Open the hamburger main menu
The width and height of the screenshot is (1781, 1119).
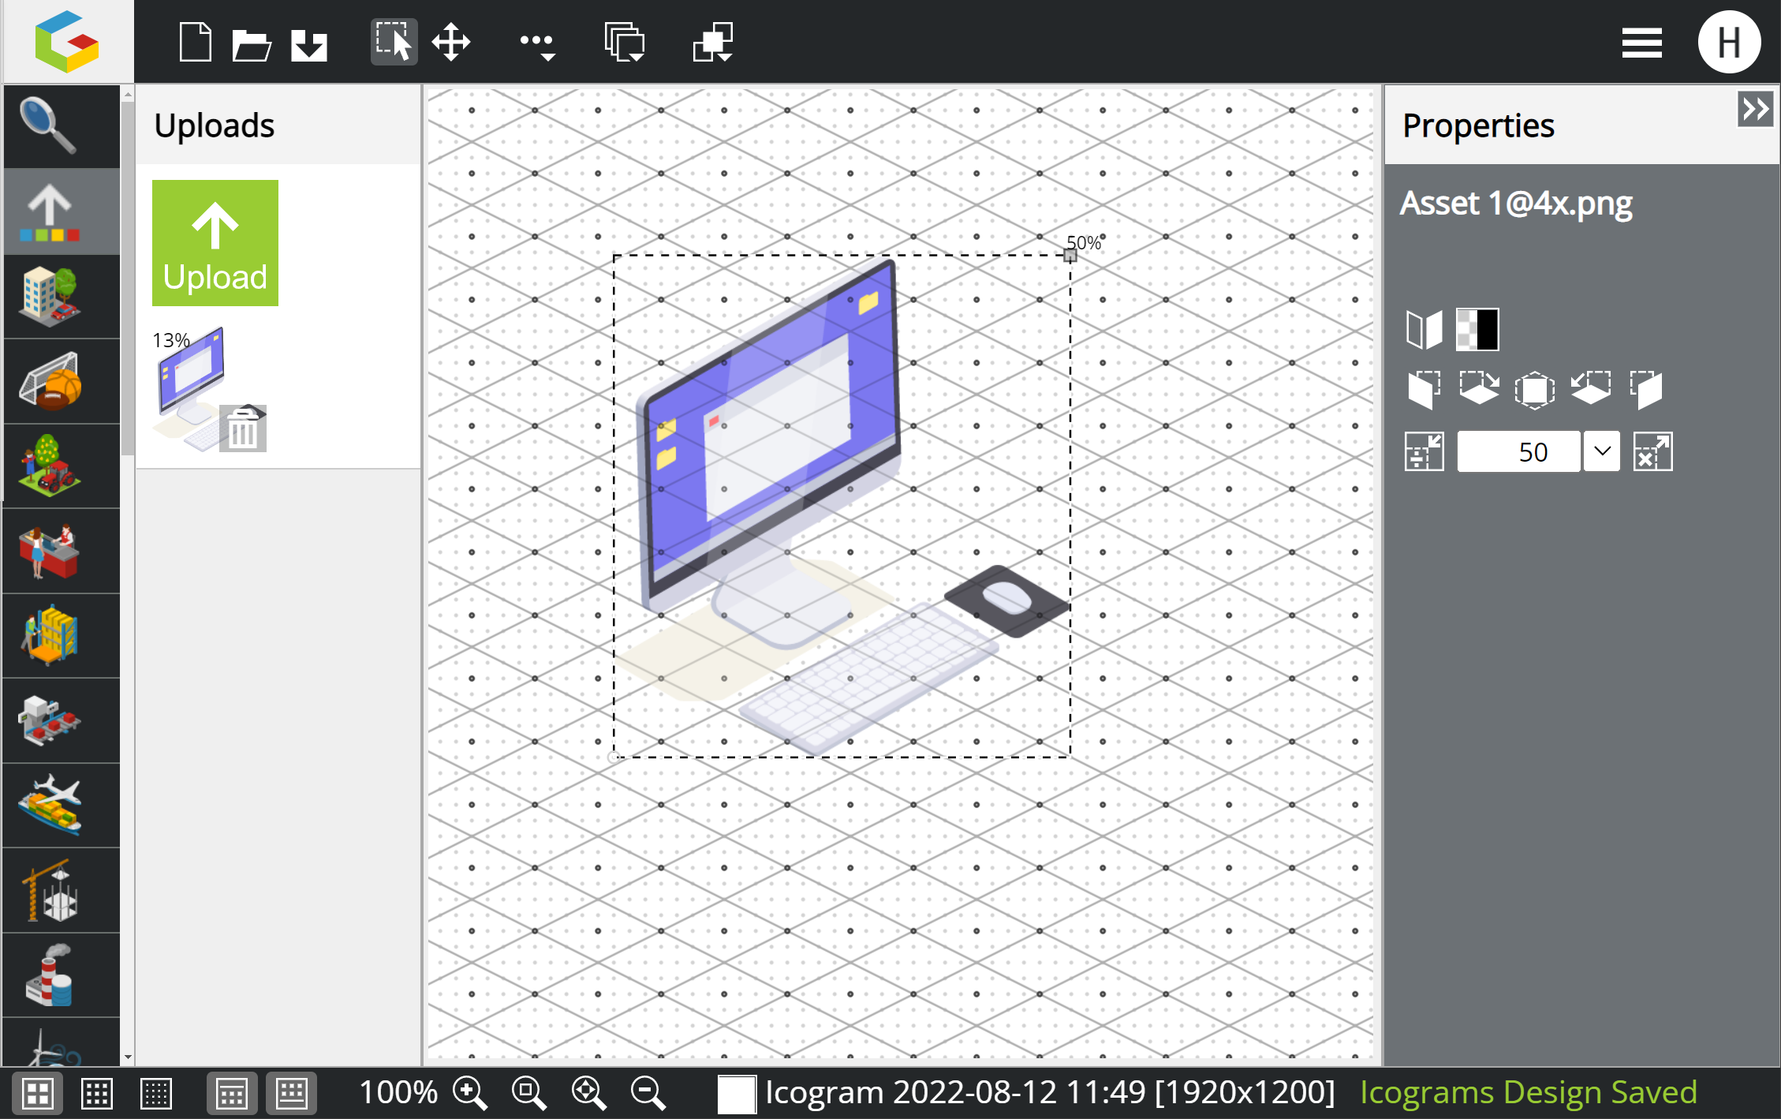1641,43
